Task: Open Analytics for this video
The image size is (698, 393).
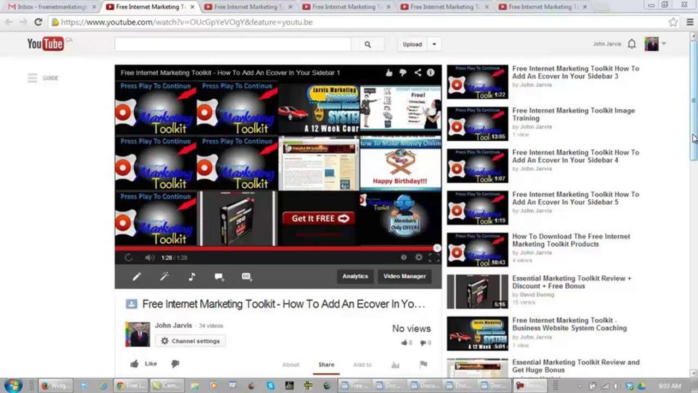Action: click(x=355, y=277)
